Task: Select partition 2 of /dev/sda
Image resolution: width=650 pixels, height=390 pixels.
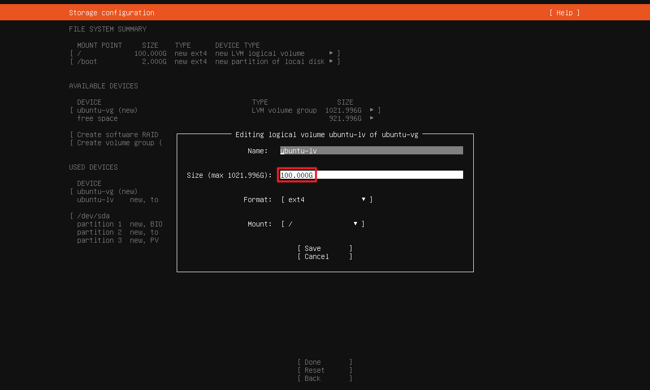Action: pos(118,232)
